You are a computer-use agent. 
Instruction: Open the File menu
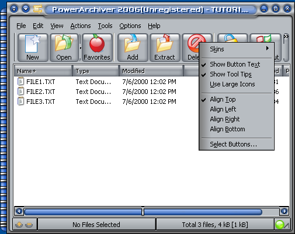[x=21, y=26]
